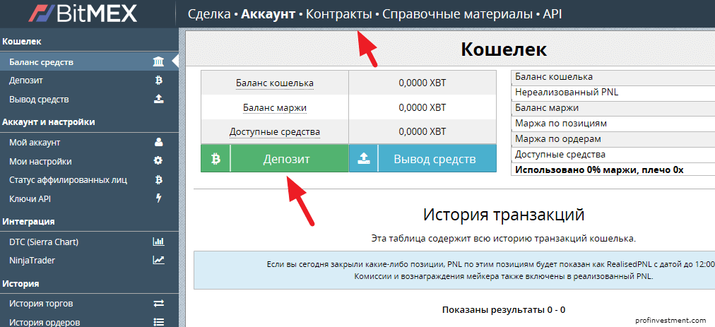This screenshot has height=327, width=715.
Task: Click Баланс кошелька row in right summary
Action: tap(613, 77)
